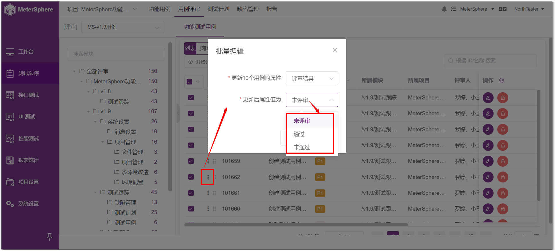Click the red icon for case 101660

click(503, 209)
